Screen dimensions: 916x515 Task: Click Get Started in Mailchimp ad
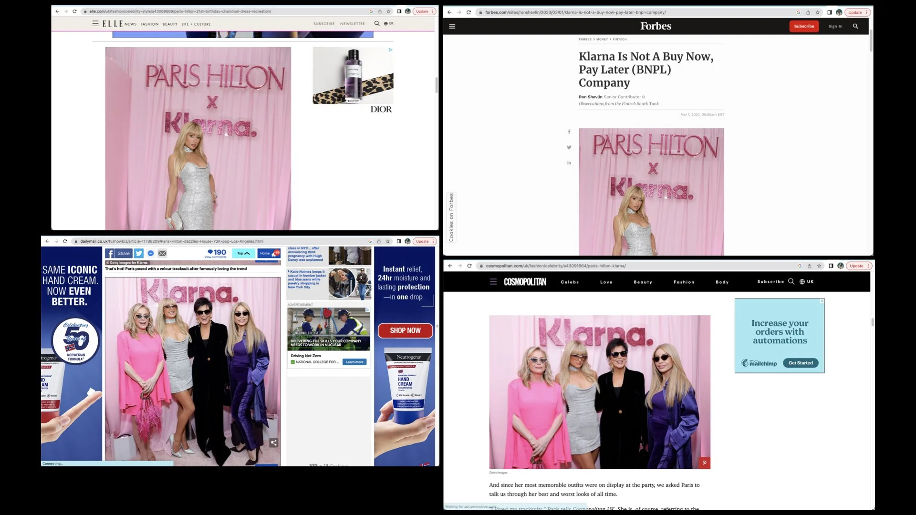coord(801,363)
